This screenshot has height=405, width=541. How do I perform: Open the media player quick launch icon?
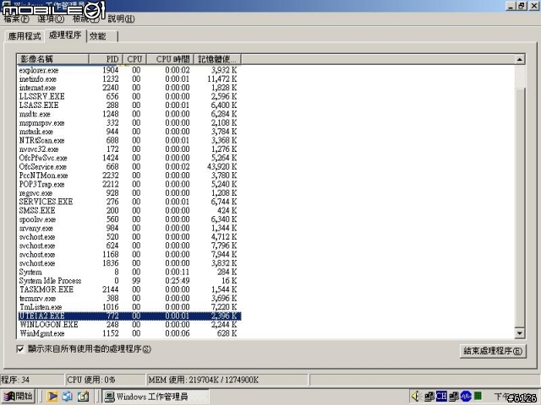pos(52,397)
